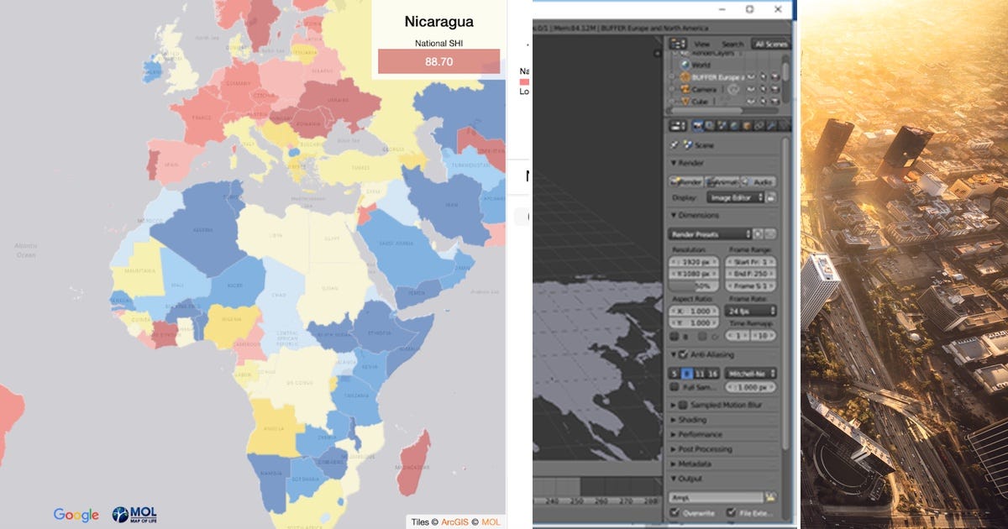The width and height of the screenshot is (1008, 529).
Task: Select the World properties tab icon
Action: pos(732,125)
